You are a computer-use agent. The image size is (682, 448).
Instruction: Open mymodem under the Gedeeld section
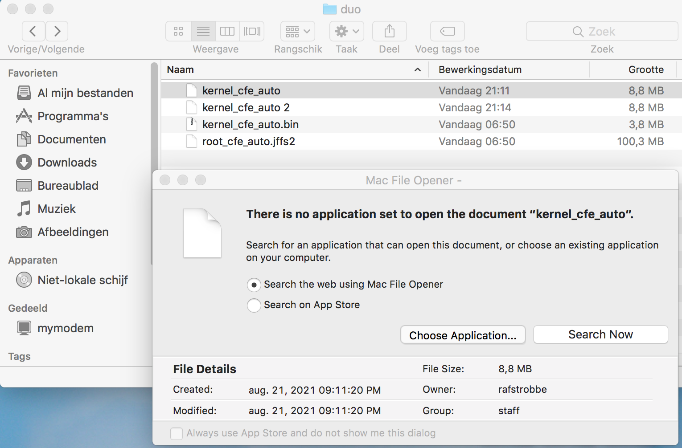pyautogui.click(x=65, y=328)
